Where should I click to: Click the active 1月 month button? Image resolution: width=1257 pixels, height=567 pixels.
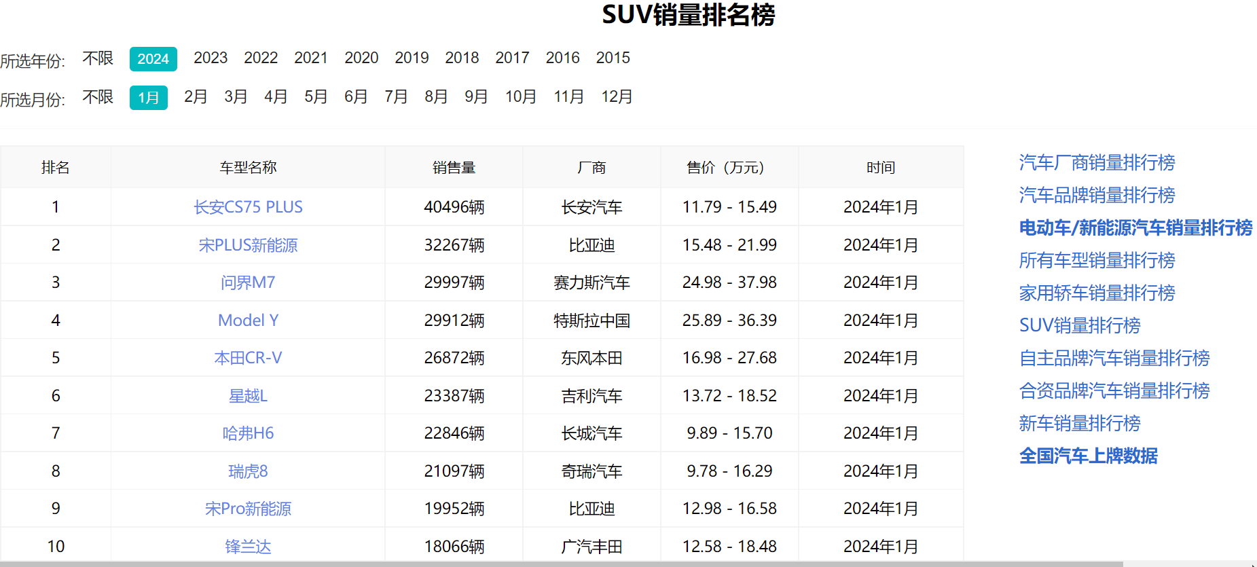point(148,98)
